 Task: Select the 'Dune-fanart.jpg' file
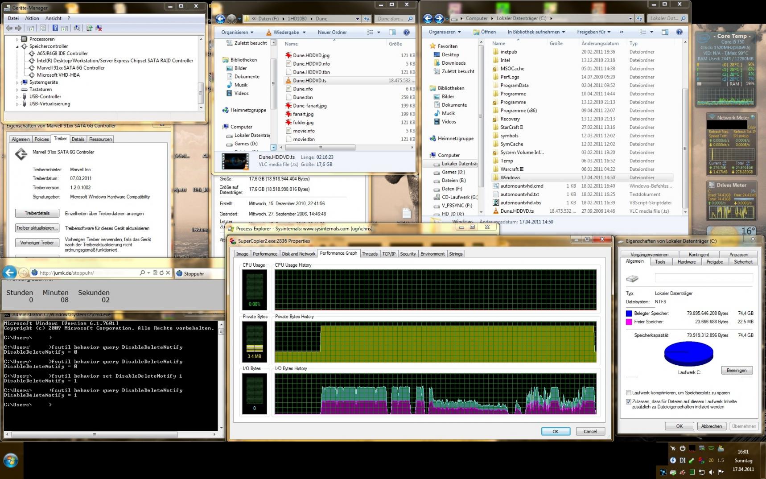click(310, 106)
